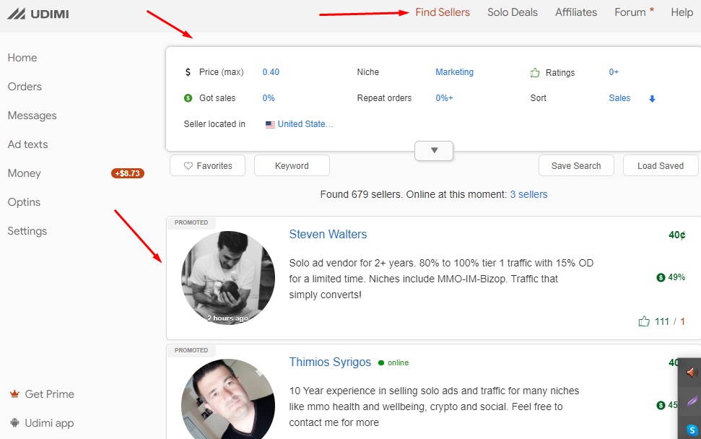This screenshot has height=439, width=701.
Task: Click the +$8.73 money badge
Action: point(127,173)
